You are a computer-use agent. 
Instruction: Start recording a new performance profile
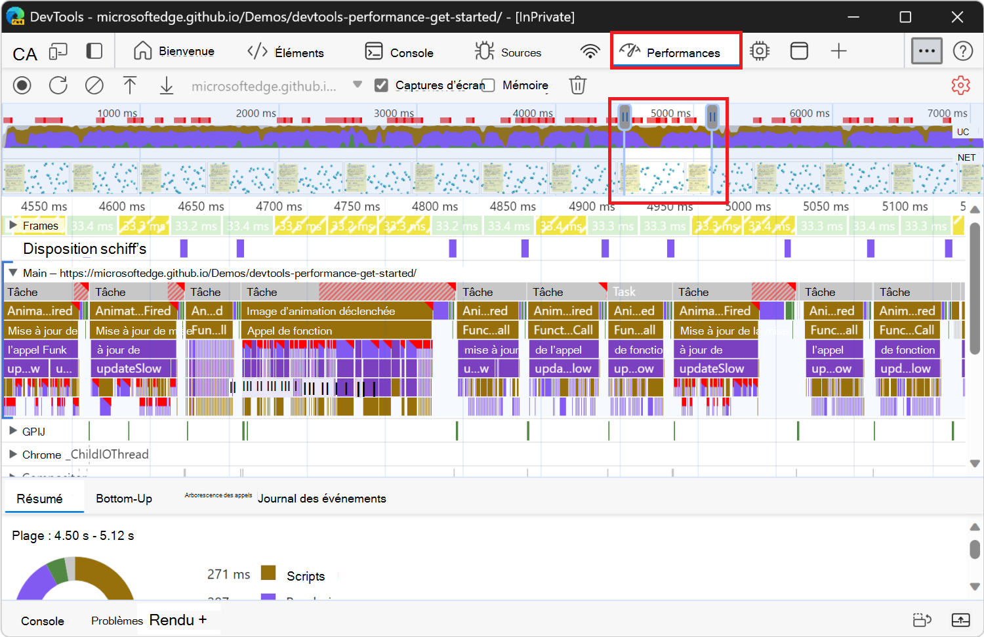click(x=22, y=85)
